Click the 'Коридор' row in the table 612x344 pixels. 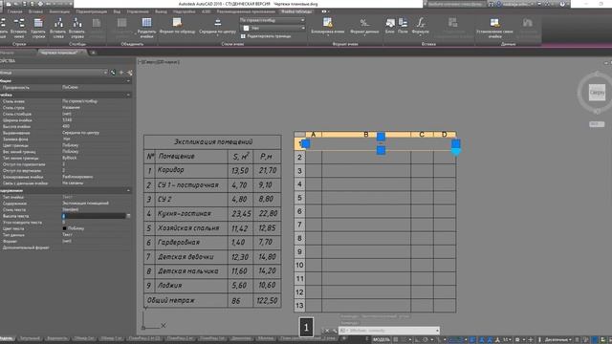[212, 170]
